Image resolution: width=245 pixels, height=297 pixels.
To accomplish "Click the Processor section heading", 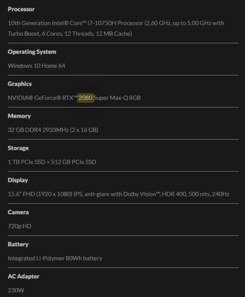I will point(21,9).
